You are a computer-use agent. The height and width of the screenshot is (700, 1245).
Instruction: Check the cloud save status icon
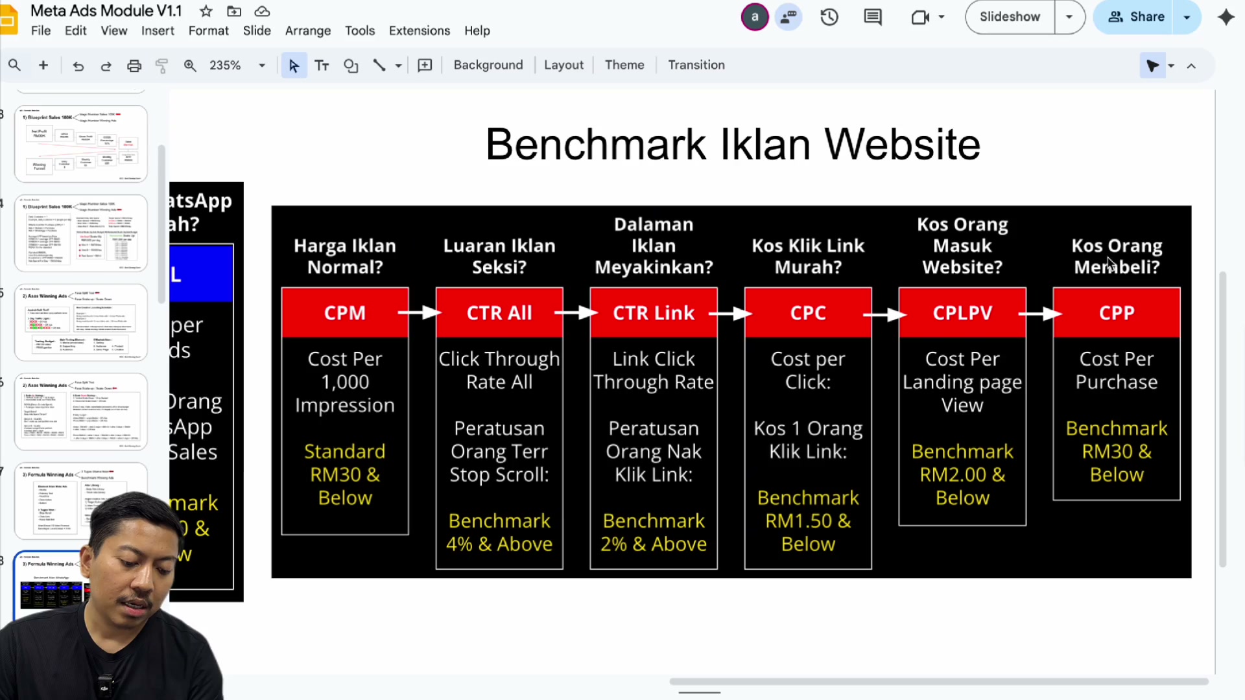(262, 11)
